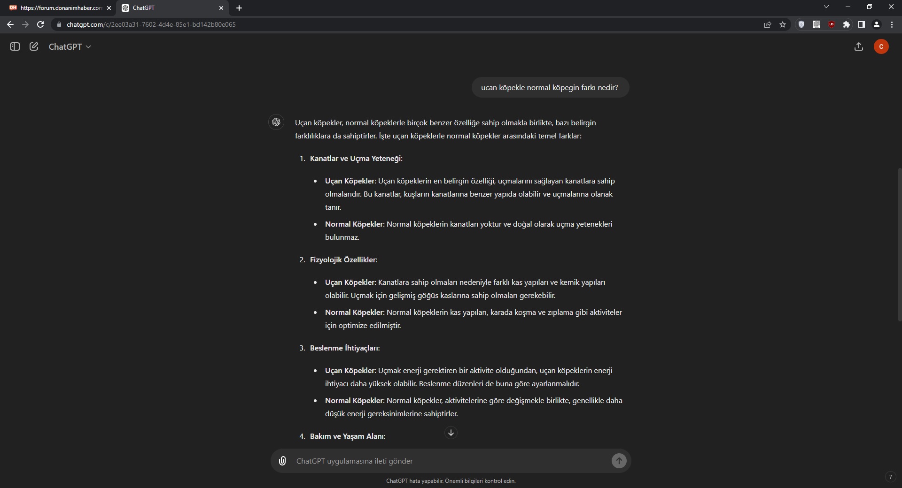Open the browser extensions puzzle menu

(x=847, y=24)
